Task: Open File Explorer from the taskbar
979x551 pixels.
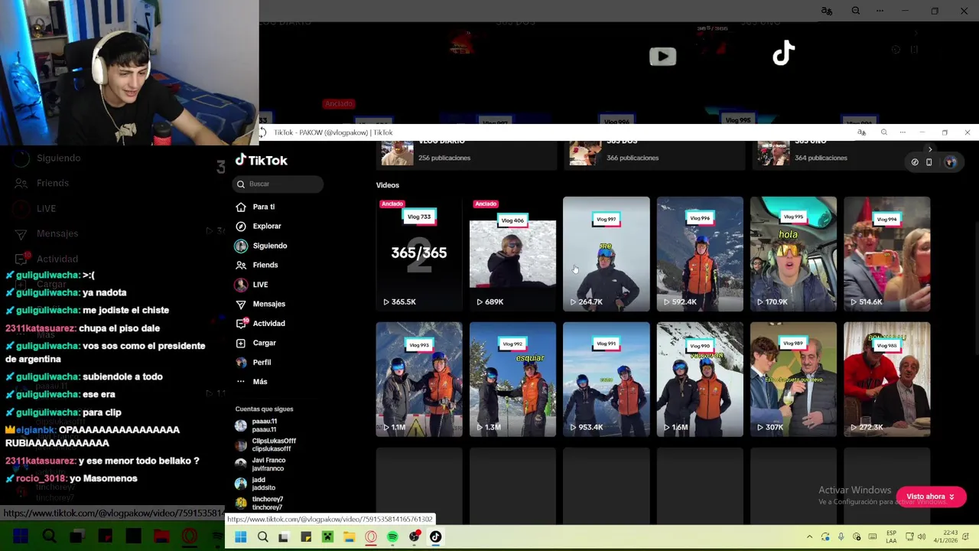Action: coord(349,537)
